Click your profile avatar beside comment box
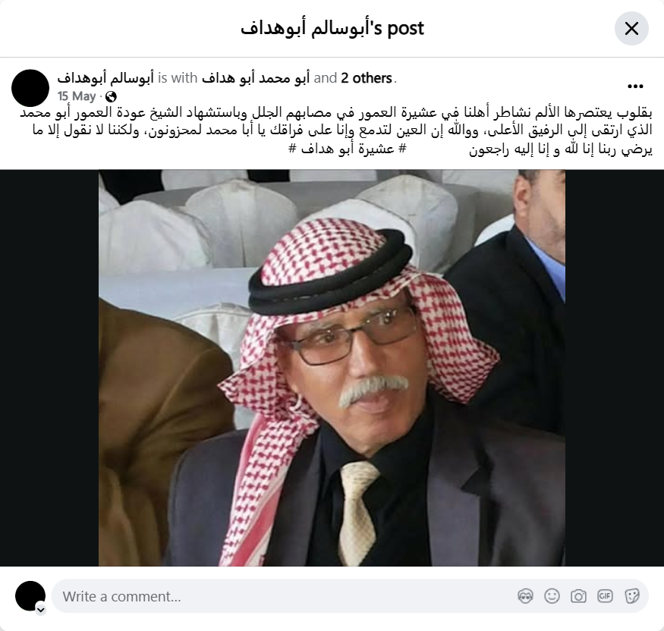 coord(30,596)
